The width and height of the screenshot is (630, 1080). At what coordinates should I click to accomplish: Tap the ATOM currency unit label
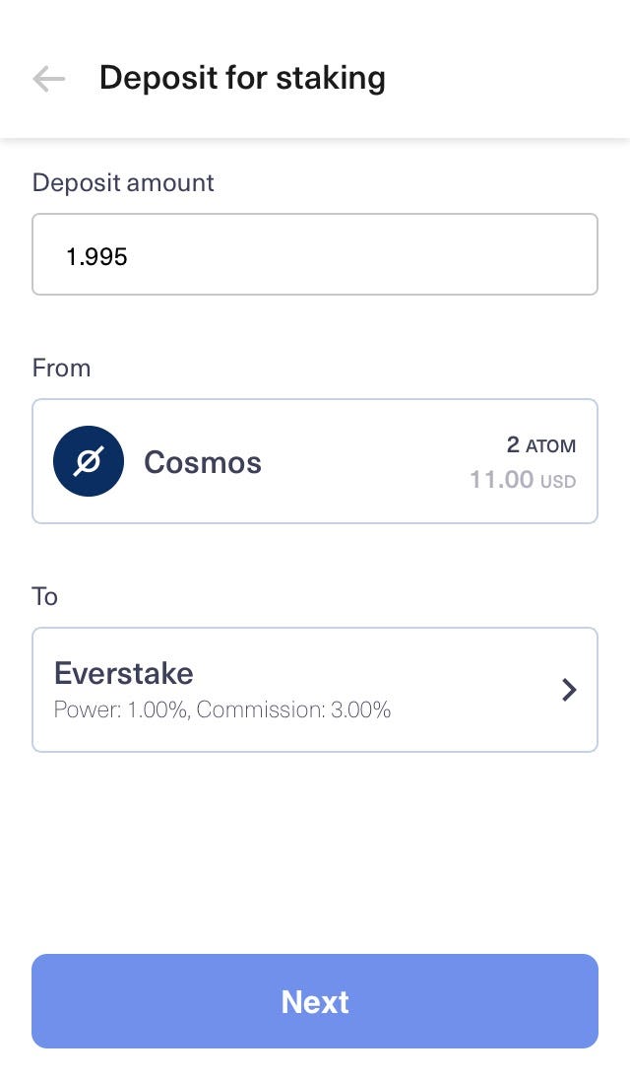(551, 446)
